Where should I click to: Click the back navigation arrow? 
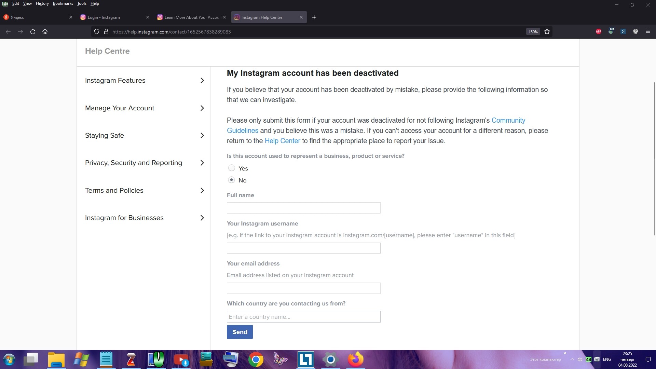[8, 31]
